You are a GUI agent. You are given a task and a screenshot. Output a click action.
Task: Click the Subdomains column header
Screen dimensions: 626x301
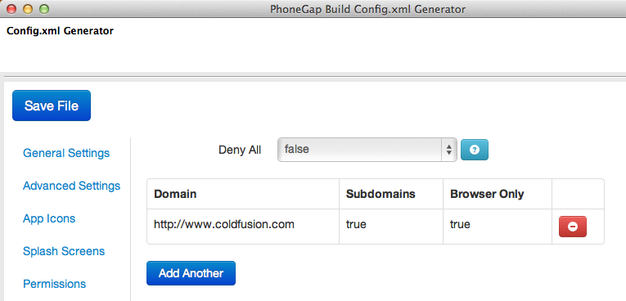pyautogui.click(x=381, y=194)
